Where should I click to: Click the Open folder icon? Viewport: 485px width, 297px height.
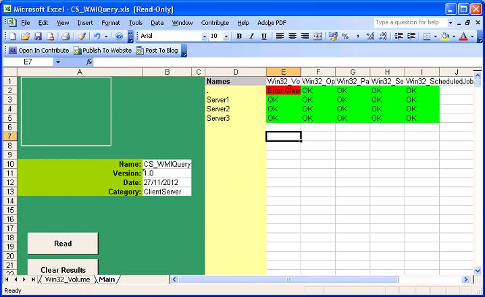click(25, 36)
